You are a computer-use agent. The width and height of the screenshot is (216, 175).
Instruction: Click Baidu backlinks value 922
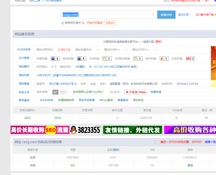pyautogui.click(x=73, y=165)
